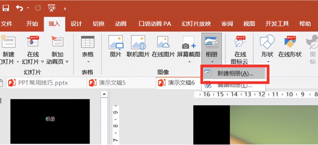
Task: Open the 帮助 tab
Action: tap(305, 23)
